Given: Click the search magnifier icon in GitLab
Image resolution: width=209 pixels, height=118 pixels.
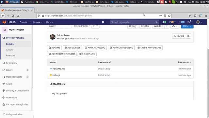Looking at the screenshot, I should point(156,22).
